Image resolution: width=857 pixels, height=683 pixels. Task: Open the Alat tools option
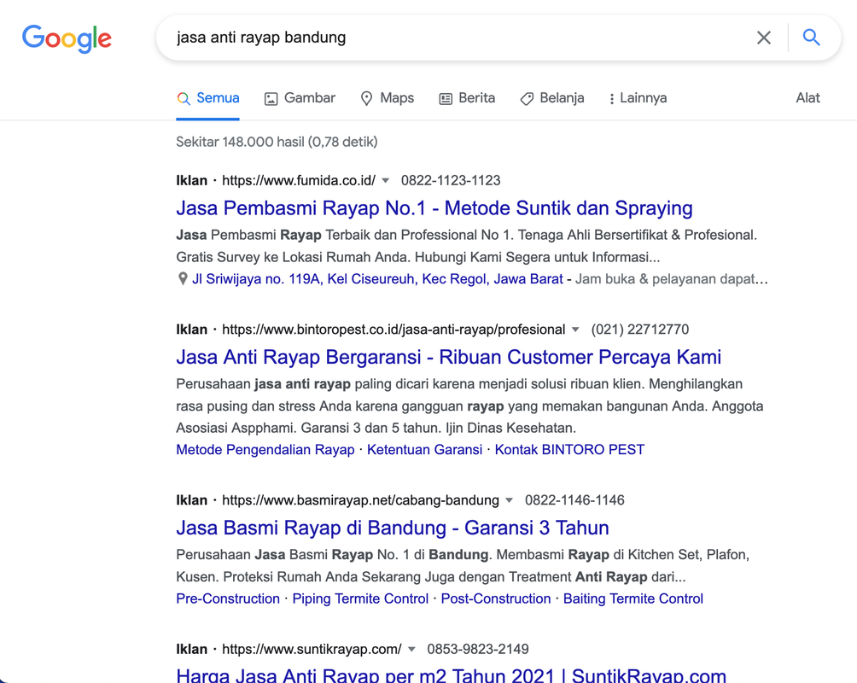[807, 98]
